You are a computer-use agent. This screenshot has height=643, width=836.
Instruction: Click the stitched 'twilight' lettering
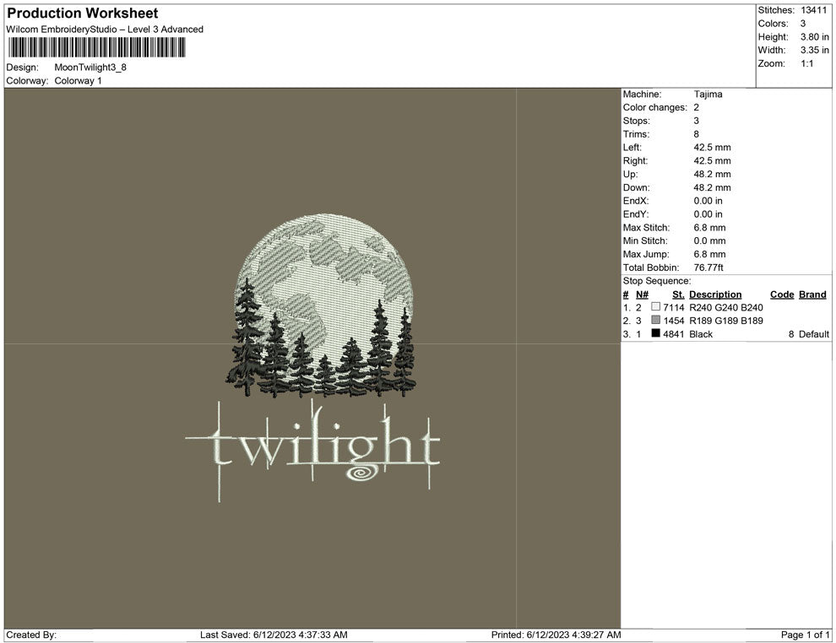[x=313, y=450]
